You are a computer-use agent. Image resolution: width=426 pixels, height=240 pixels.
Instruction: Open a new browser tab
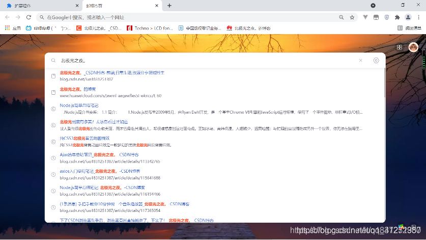(169, 6)
